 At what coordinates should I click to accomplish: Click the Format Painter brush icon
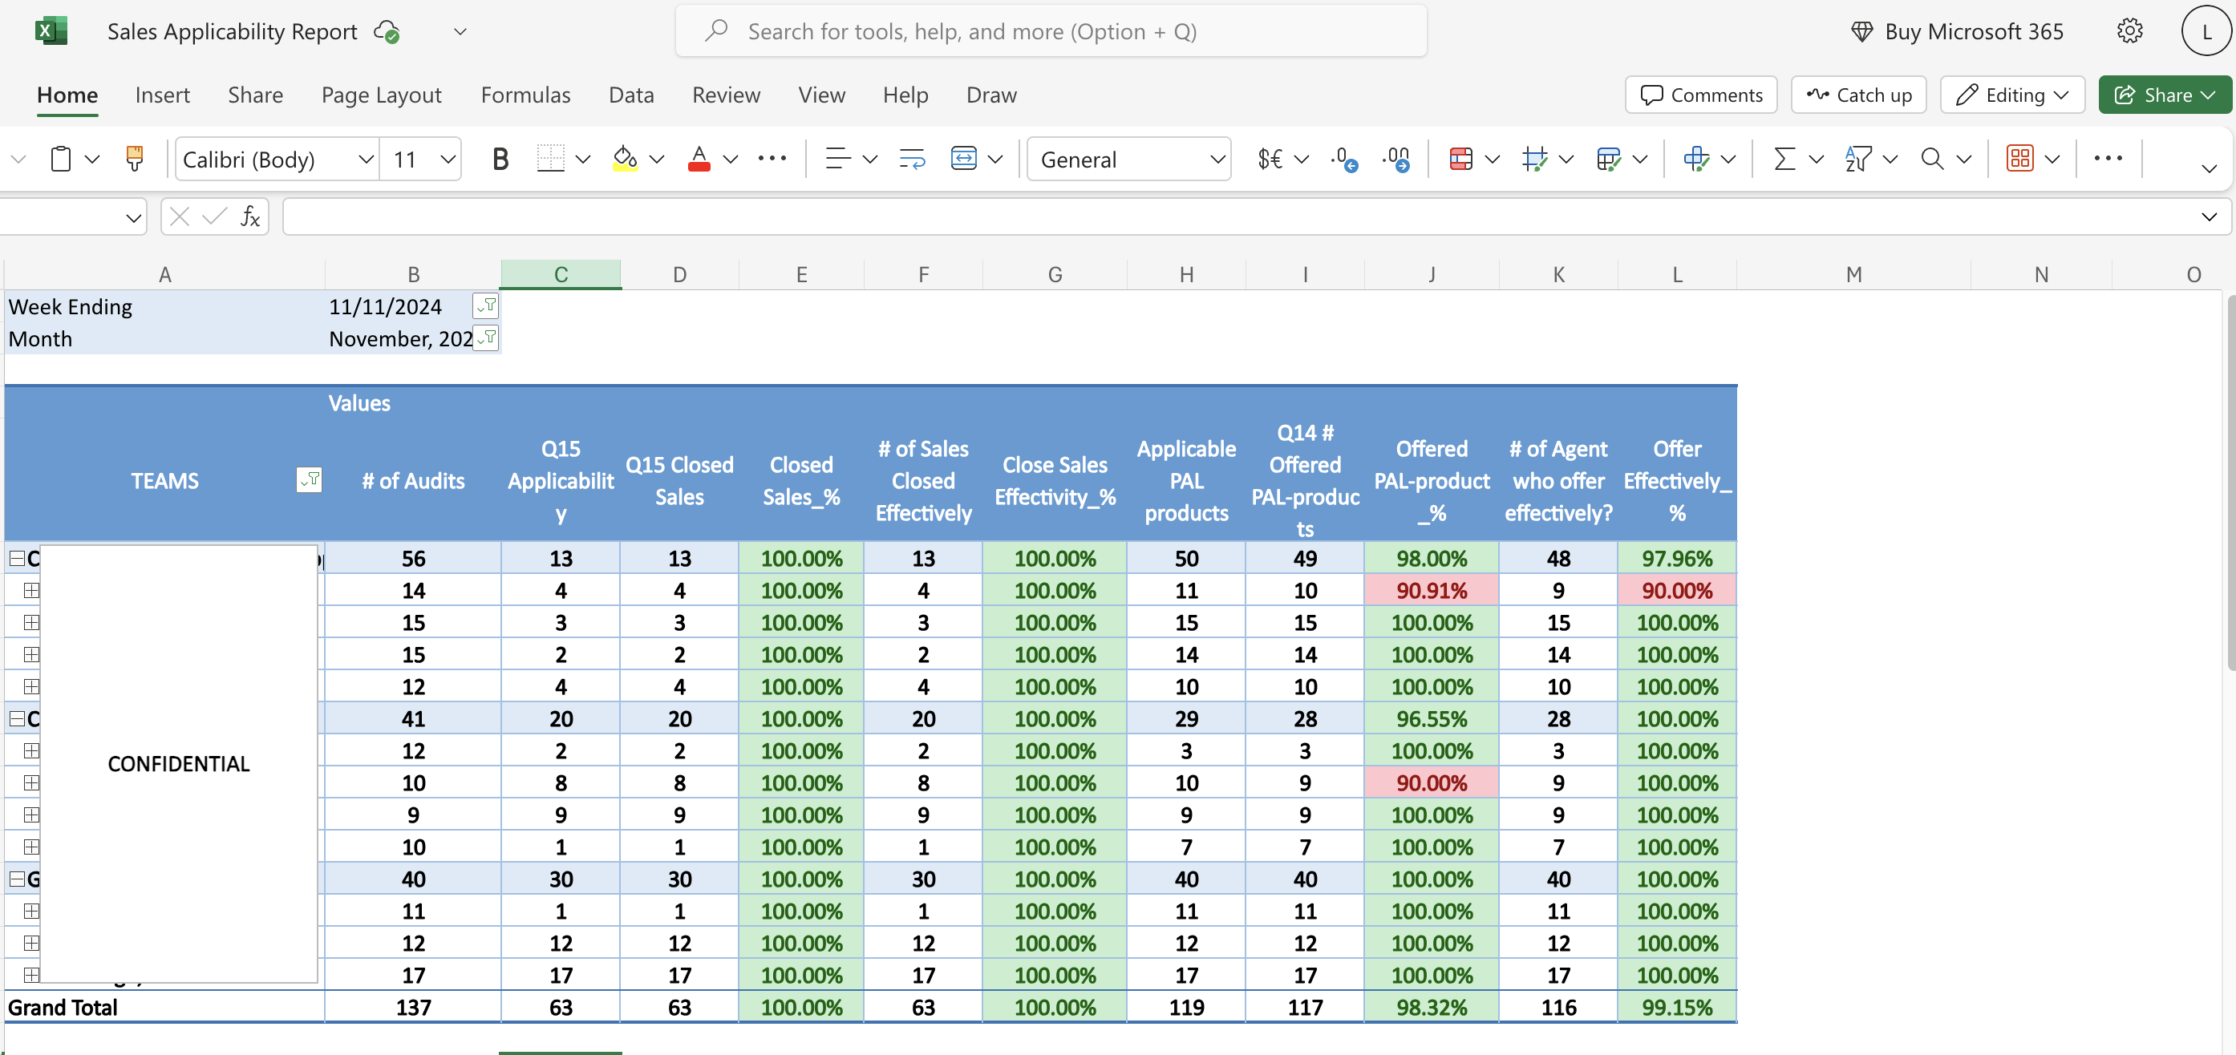135,159
